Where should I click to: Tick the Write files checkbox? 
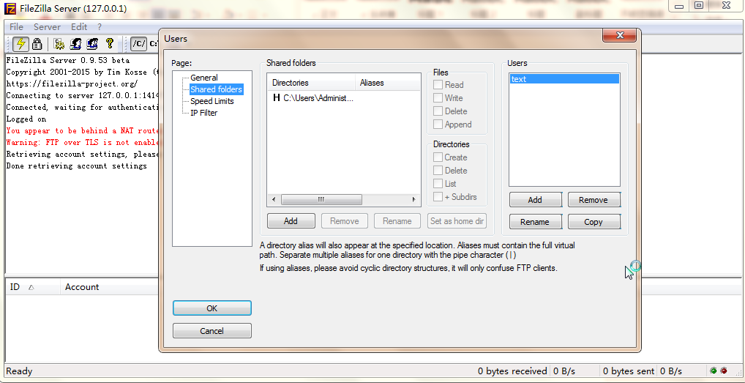pyautogui.click(x=438, y=98)
